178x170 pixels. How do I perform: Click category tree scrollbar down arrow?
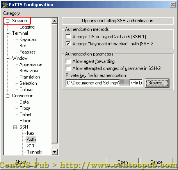55,152
